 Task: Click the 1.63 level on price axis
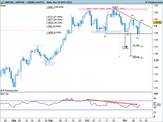tap(156, 5)
